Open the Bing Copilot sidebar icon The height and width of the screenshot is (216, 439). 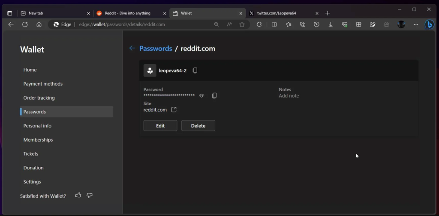pyautogui.click(x=429, y=25)
